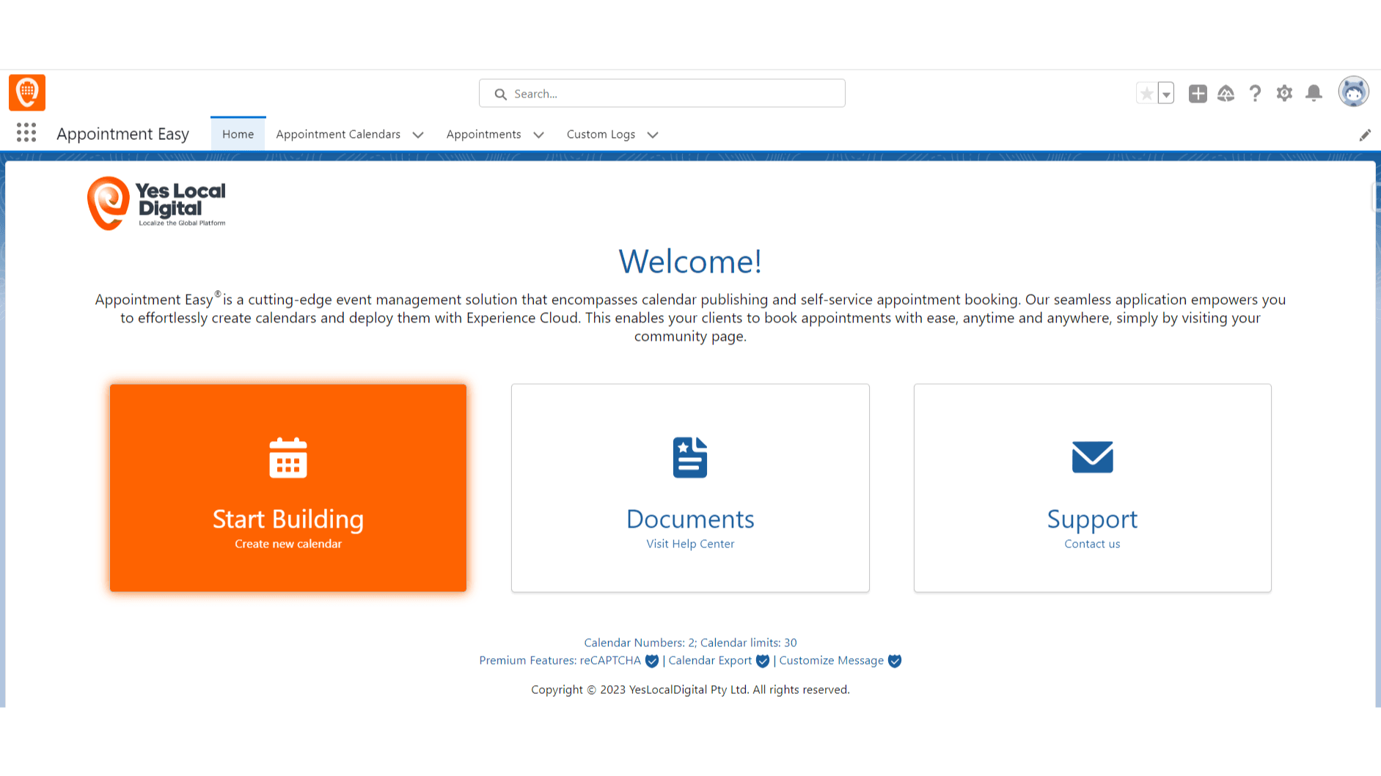Screen dimensions: 1381x776
Task: Click the Trailhead guidance cloud icon
Action: coord(1226,93)
